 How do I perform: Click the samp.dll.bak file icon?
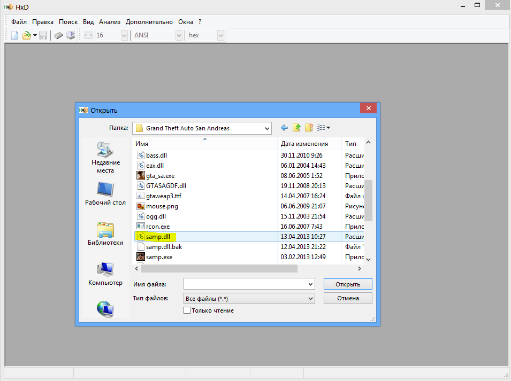(141, 247)
